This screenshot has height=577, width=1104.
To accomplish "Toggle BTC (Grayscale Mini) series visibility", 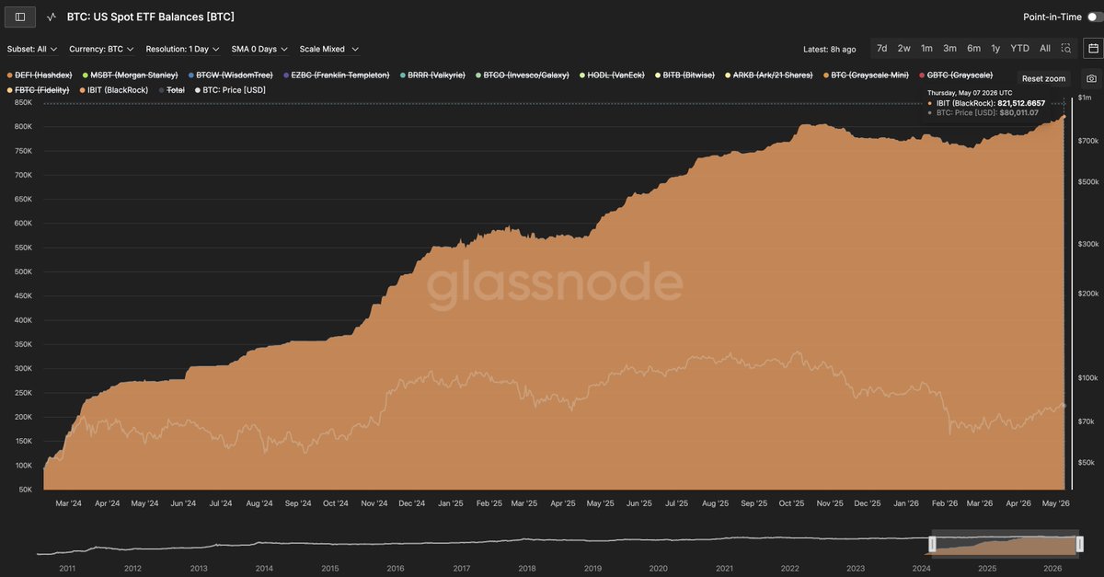I will click(x=865, y=75).
